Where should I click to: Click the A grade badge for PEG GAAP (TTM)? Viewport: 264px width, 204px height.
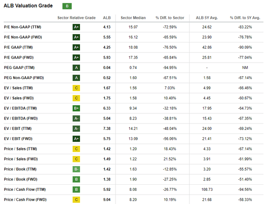(x=76, y=68)
